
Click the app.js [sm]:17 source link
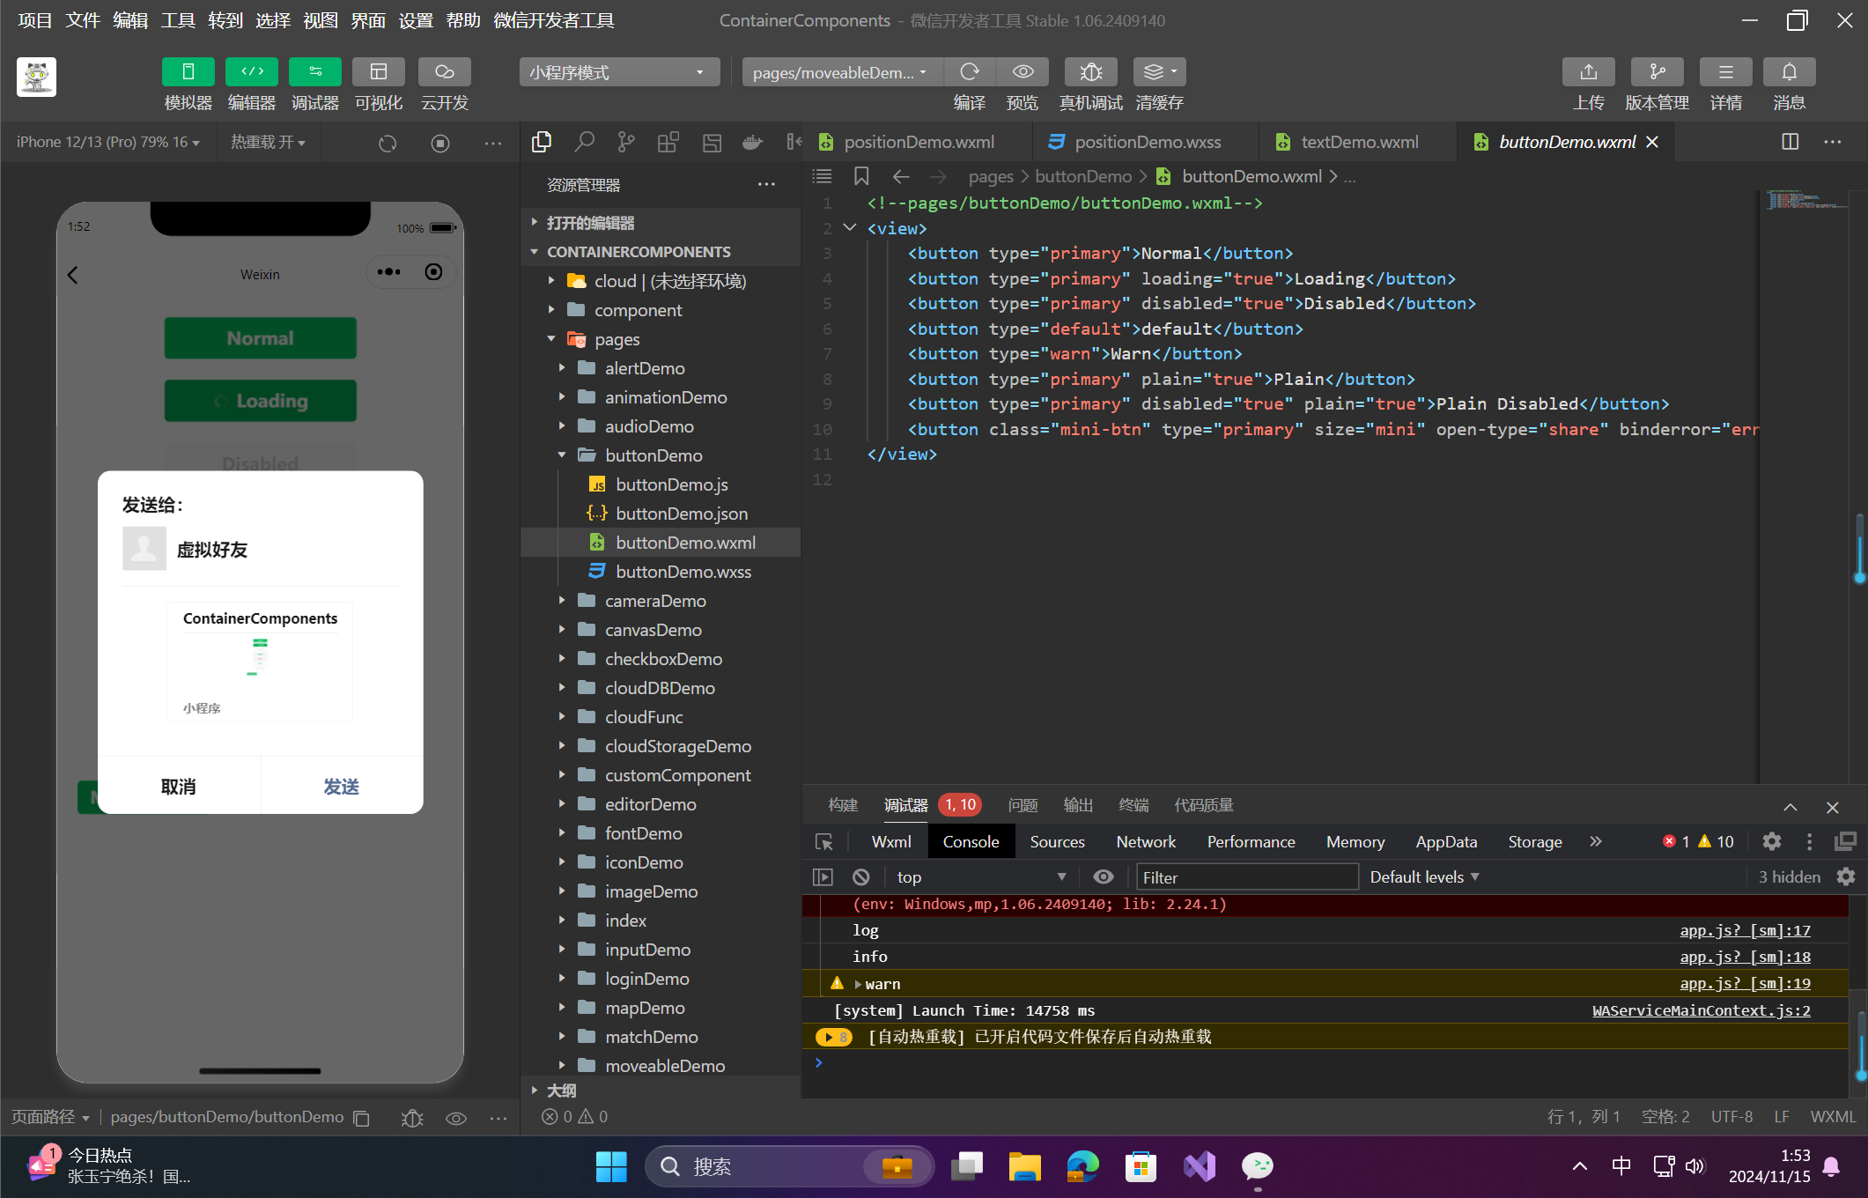(1744, 930)
